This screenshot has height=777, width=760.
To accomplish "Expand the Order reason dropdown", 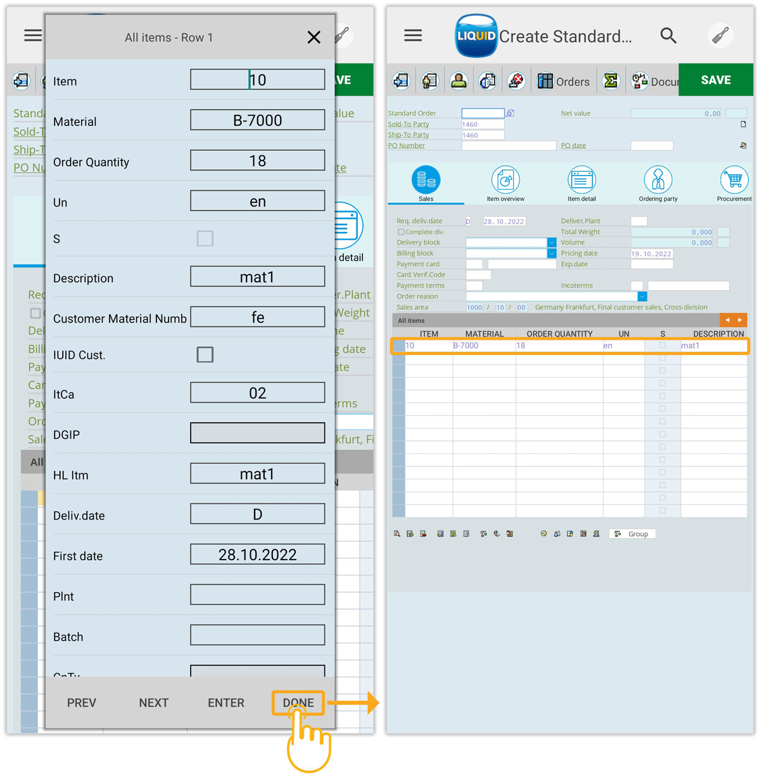I will click(642, 297).
